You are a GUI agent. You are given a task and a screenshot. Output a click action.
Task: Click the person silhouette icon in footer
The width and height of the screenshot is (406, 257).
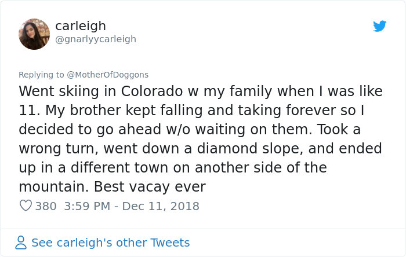click(x=21, y=243)
